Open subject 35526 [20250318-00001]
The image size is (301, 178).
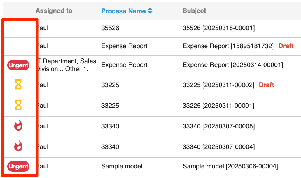[218, 28]
